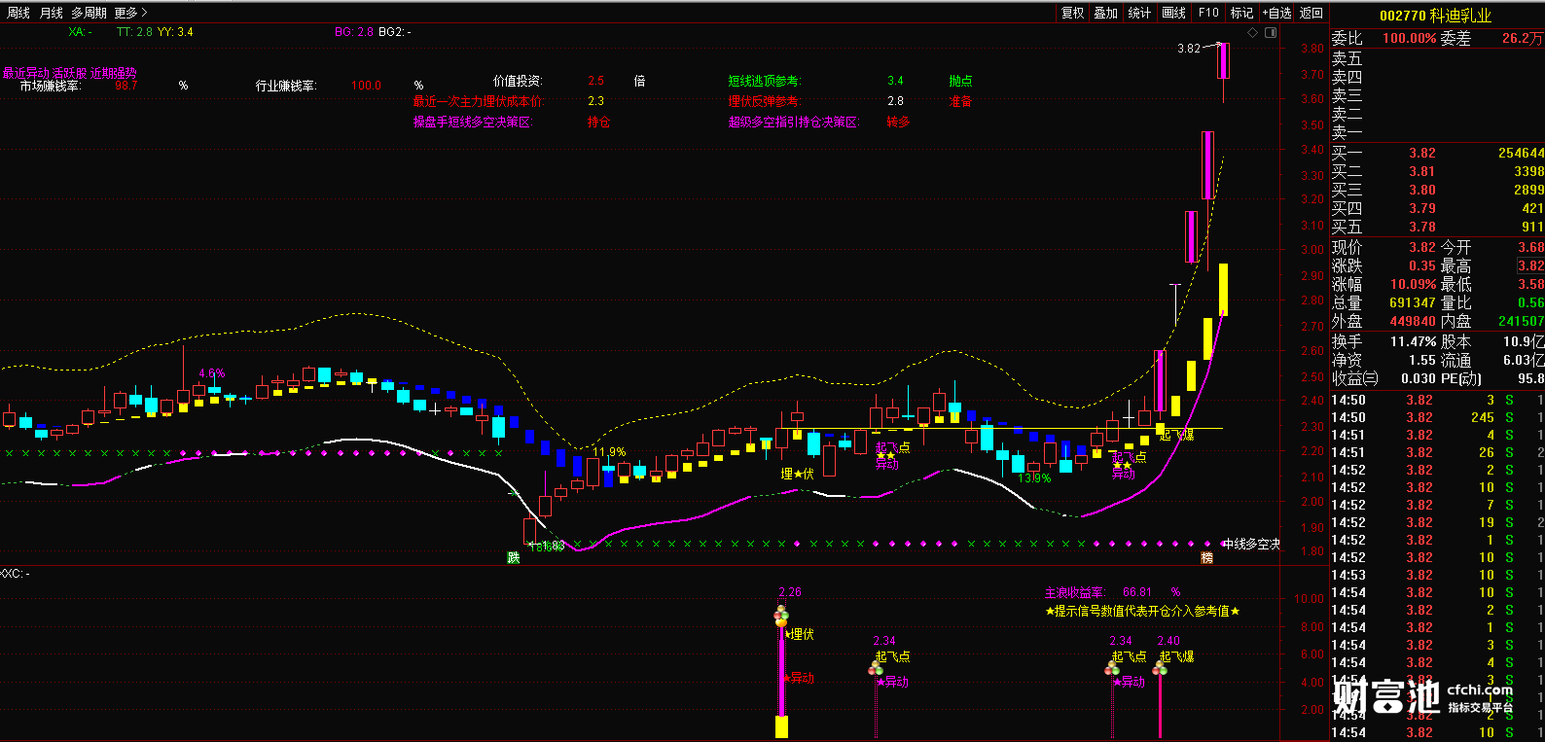Toggle the side panel layout icon
The image size is (1545, 742).
(x=1271, y=32)
